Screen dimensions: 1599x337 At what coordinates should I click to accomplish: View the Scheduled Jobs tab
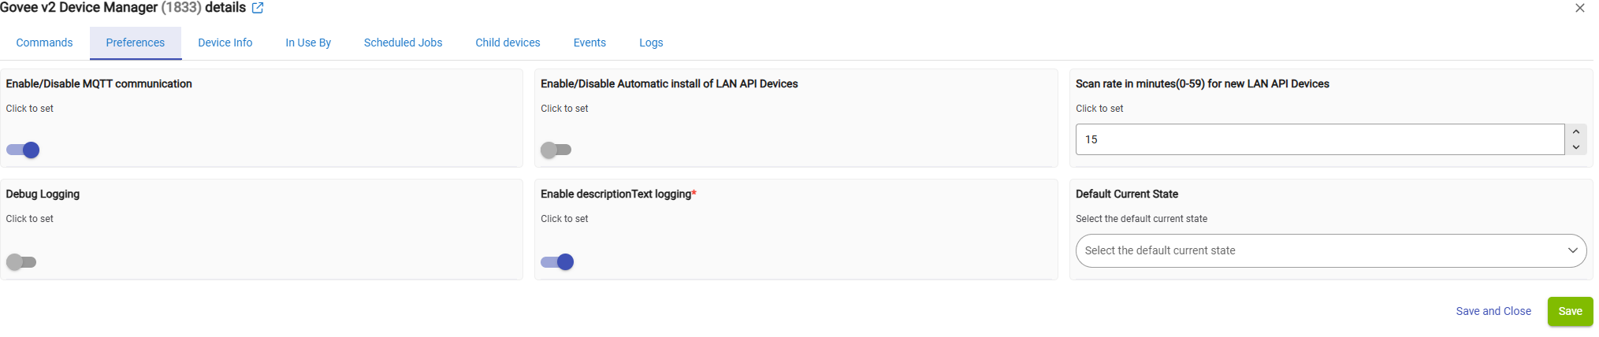tap(403, 43)
